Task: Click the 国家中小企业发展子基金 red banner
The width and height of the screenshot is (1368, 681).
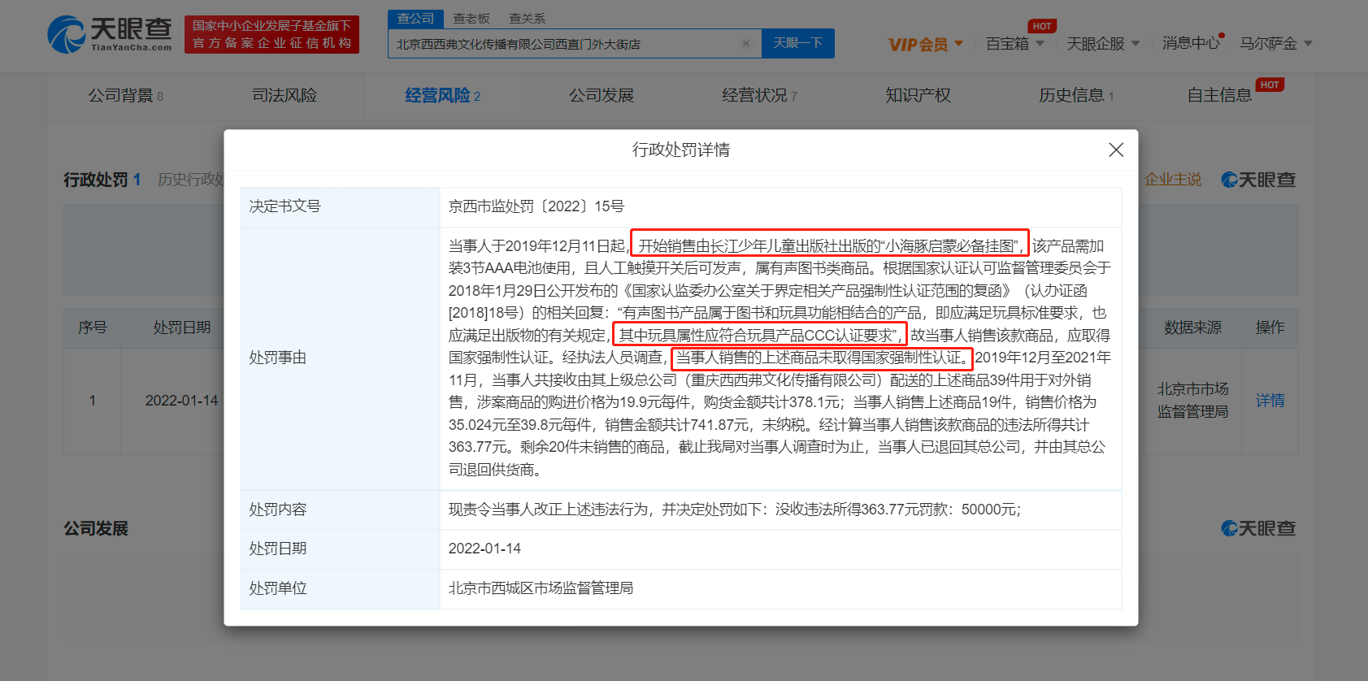Action: click(x=271, y=34)
